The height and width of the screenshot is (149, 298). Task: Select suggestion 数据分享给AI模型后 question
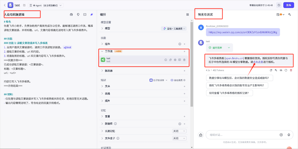pyautogui.click(x=240, y=78)
